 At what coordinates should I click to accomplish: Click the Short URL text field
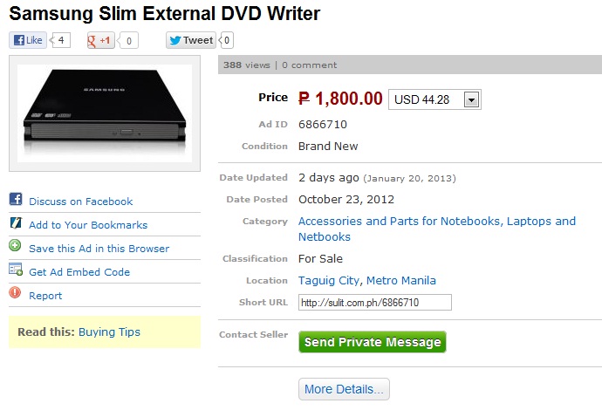(x=374, y=303)
